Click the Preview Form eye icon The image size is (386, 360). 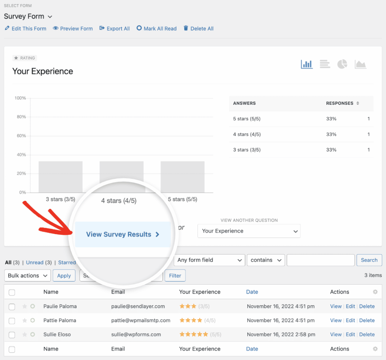point(55,28)
